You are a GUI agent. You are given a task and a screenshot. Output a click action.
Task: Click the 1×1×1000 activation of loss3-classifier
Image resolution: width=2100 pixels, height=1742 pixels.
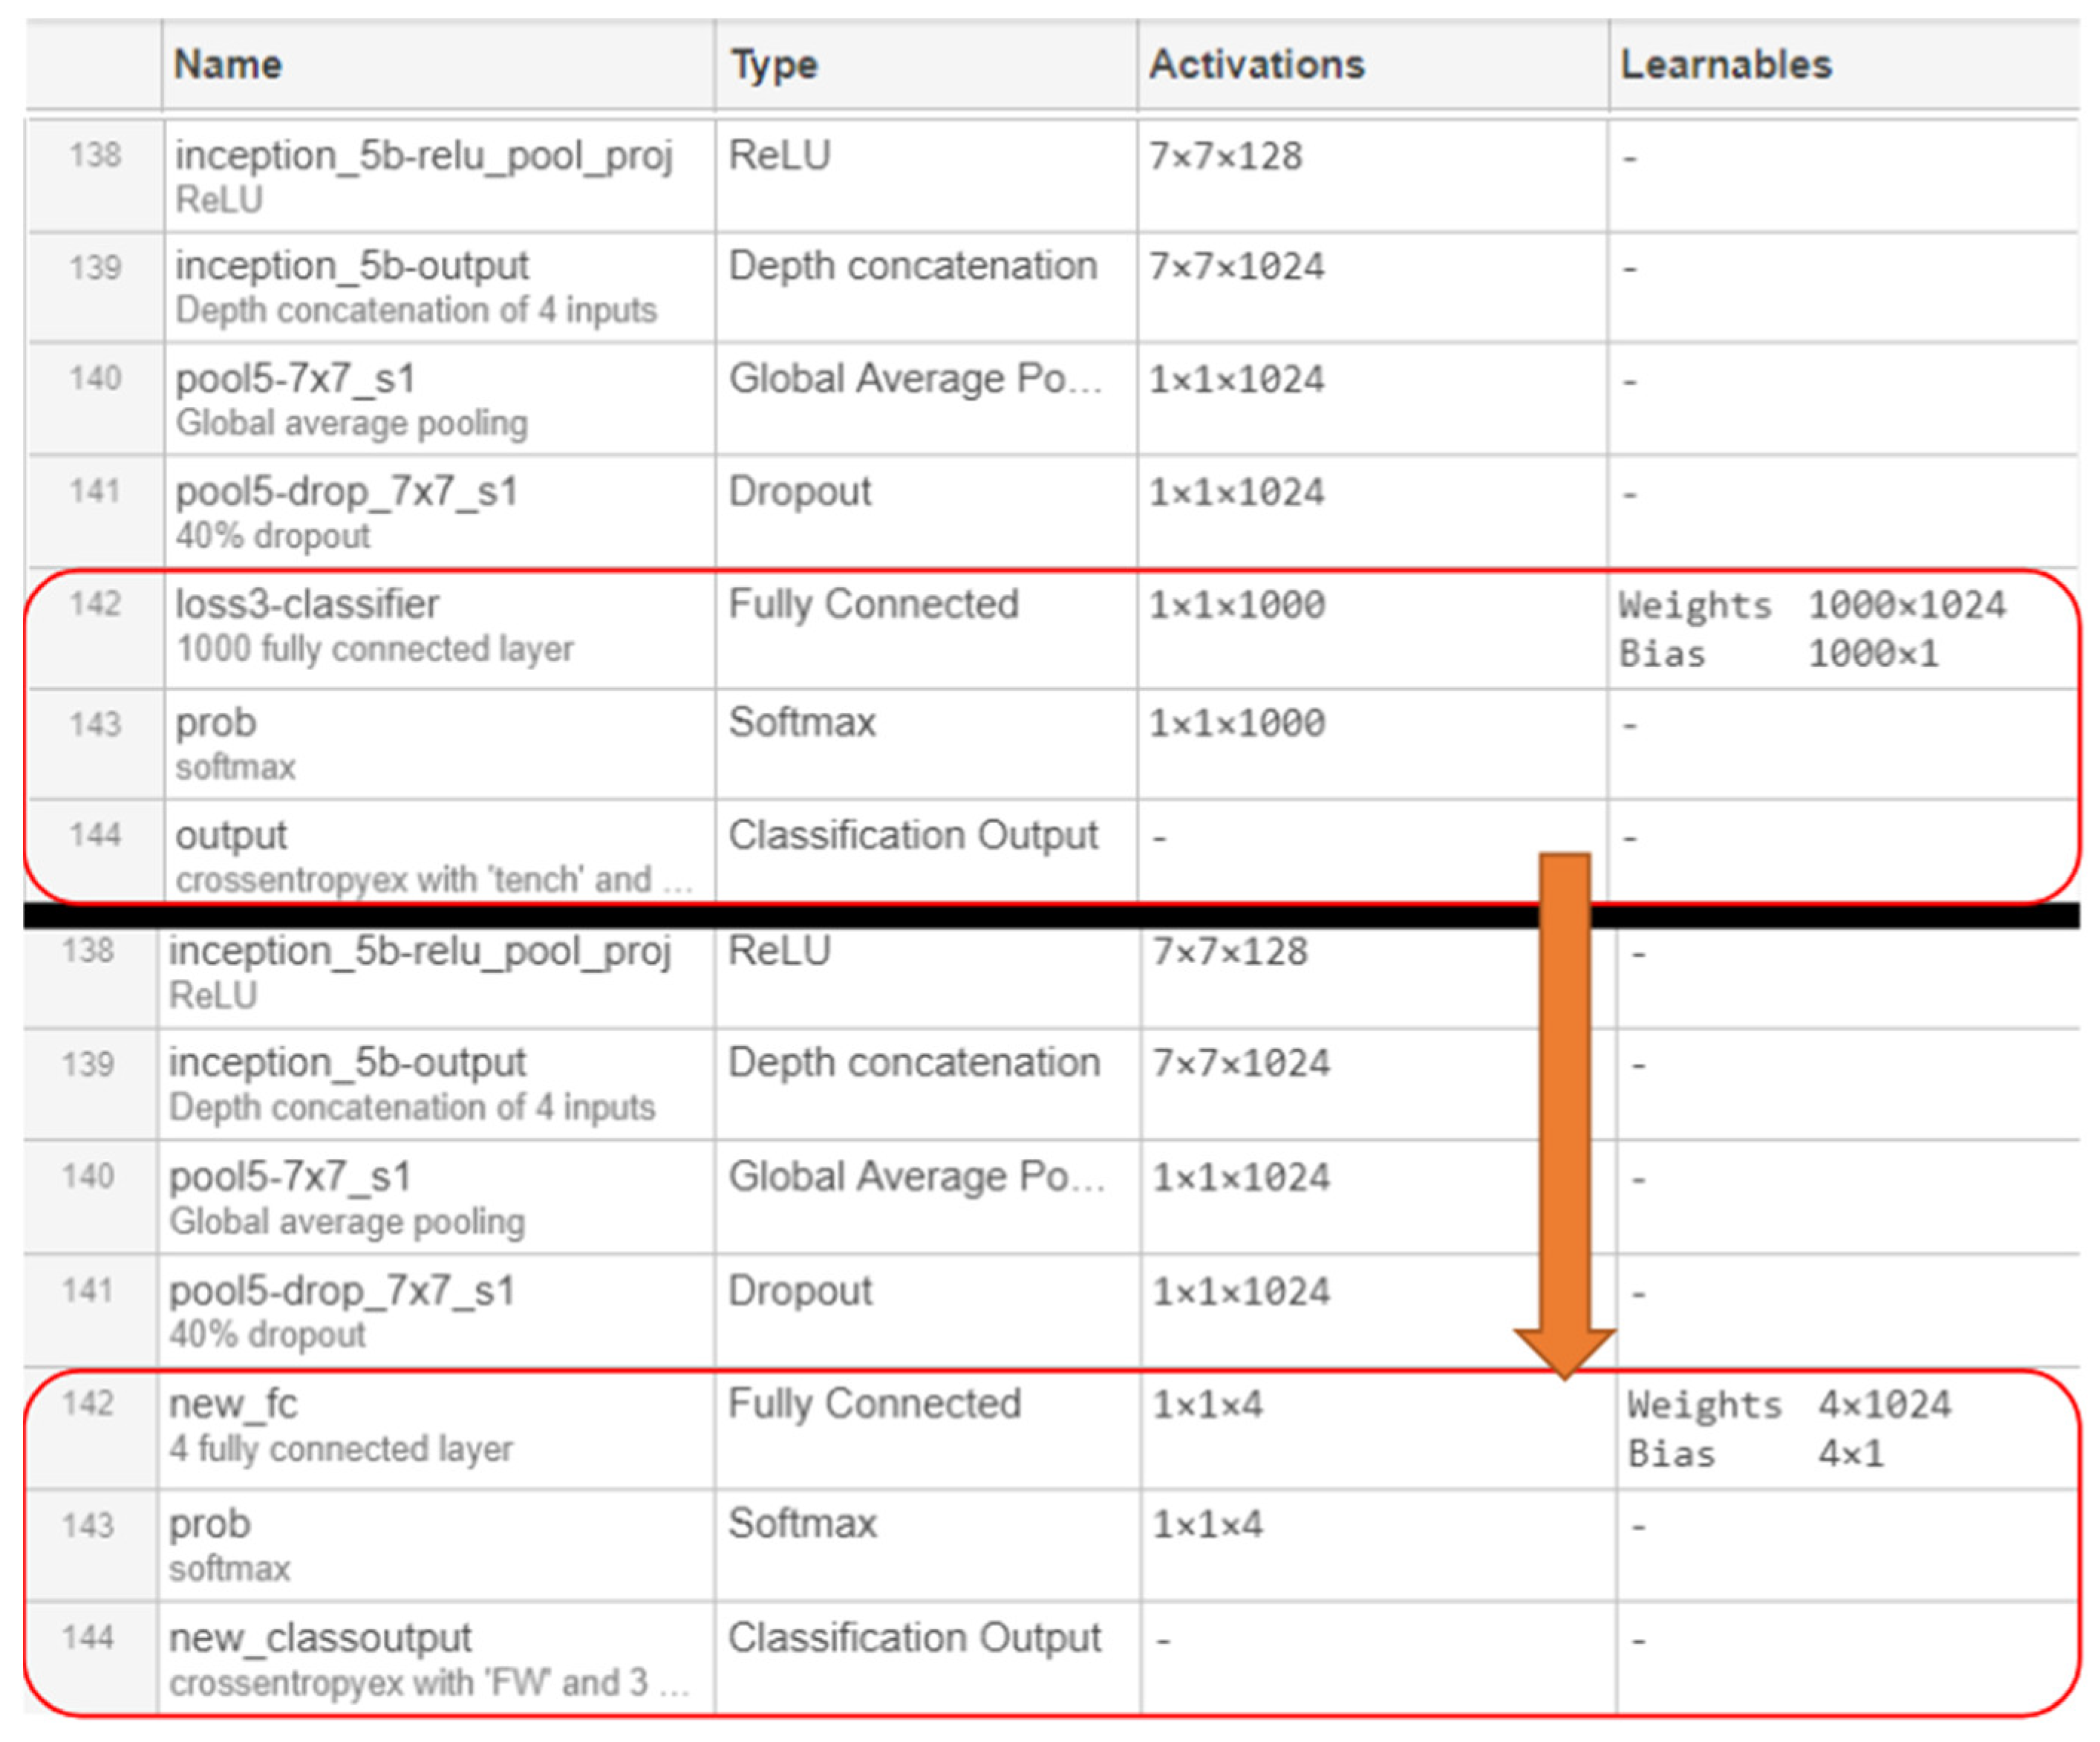click(x=1237, y=605)
